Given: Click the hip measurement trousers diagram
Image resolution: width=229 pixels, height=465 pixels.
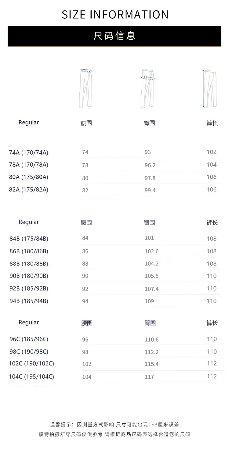Looking at the screenshot, I should 148,88.
